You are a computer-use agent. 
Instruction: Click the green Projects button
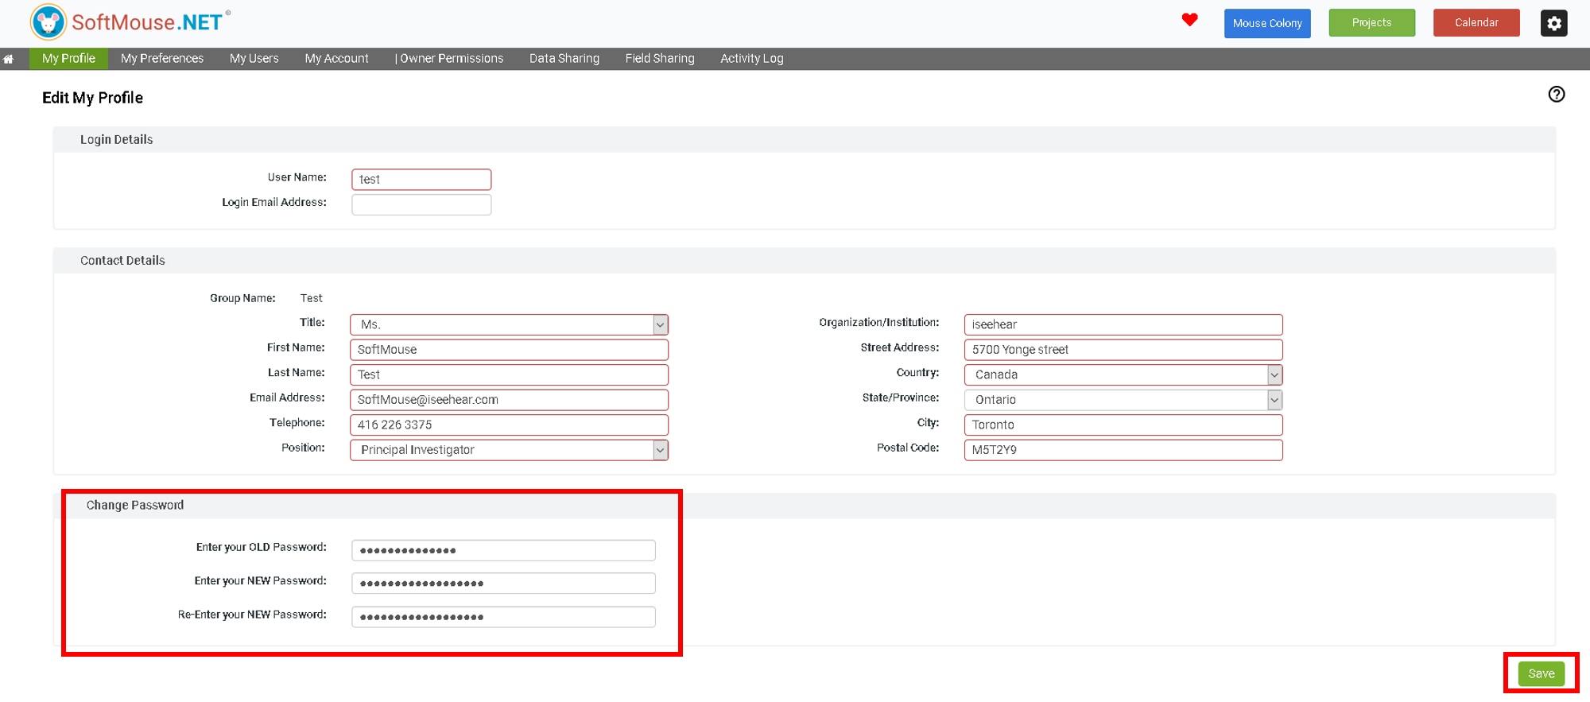1371,23
